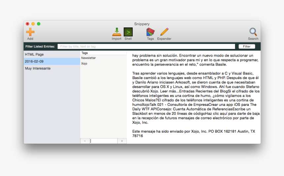Minimize the Snippery window
This screenshot has height=176, width=284.
(x=33, y=24)
